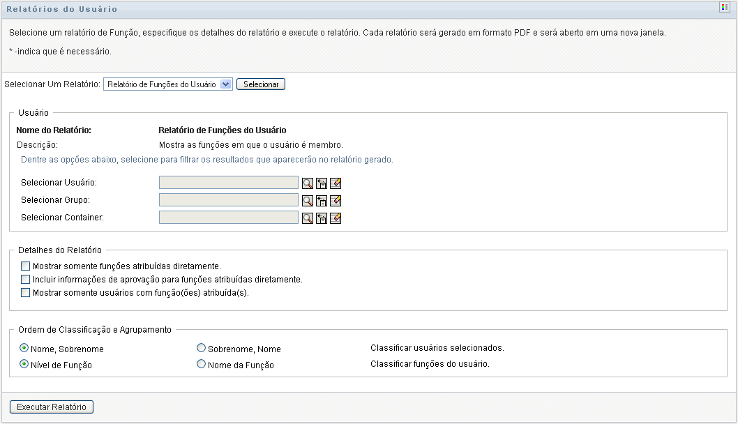
Task: Clear the Selecionar Container field with eraser
Action: (x=336, y=218)
